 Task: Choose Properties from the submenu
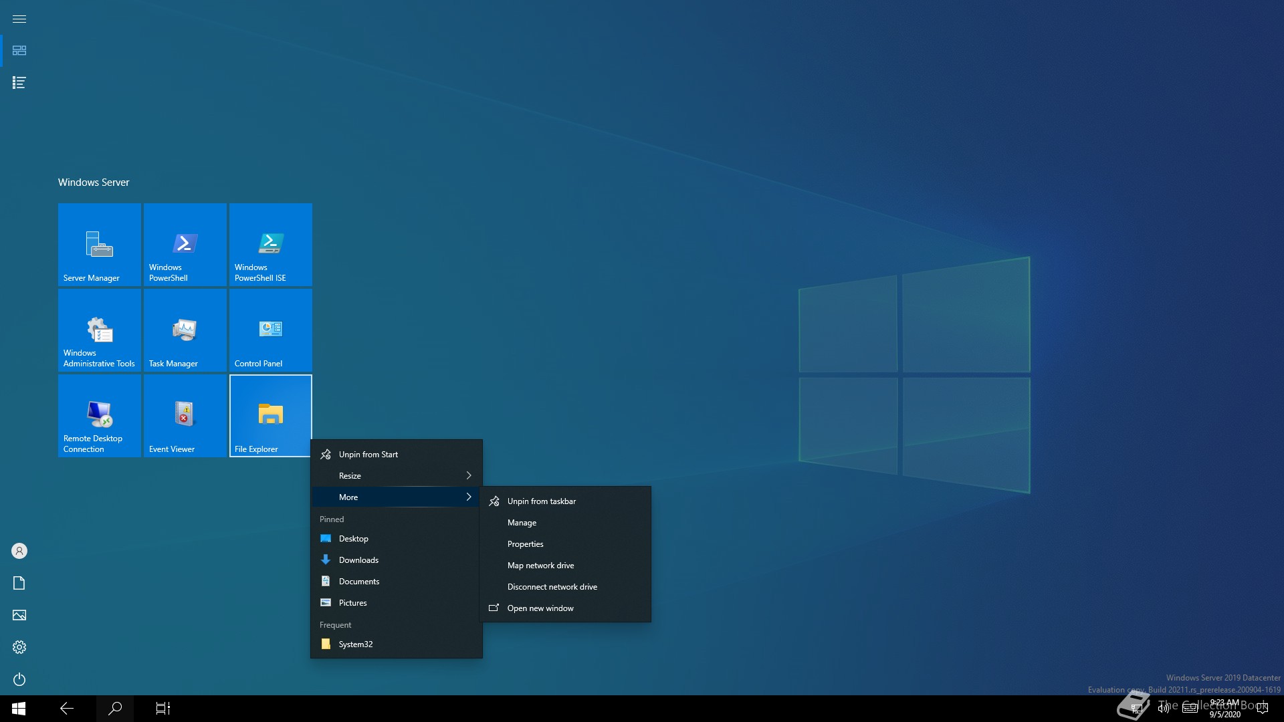(565, 544)
